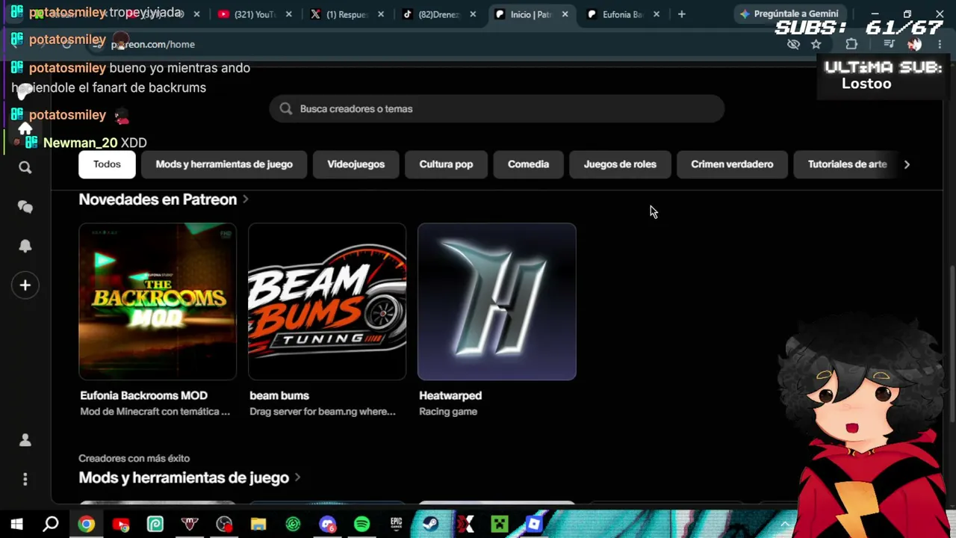
Task: Select the Cultura pop category chip
Action: (446, 164)
